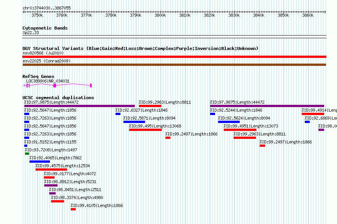Click the 3810k scale tick label

tap(185, 15)
